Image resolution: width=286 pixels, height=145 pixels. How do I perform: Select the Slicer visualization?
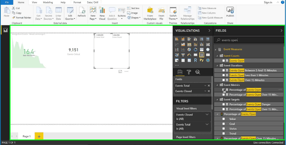click(x=177, y=60)
